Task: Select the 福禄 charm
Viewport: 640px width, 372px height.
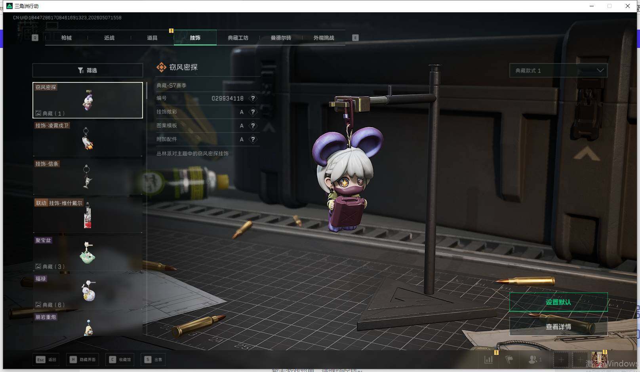Action: coord(88,292)
